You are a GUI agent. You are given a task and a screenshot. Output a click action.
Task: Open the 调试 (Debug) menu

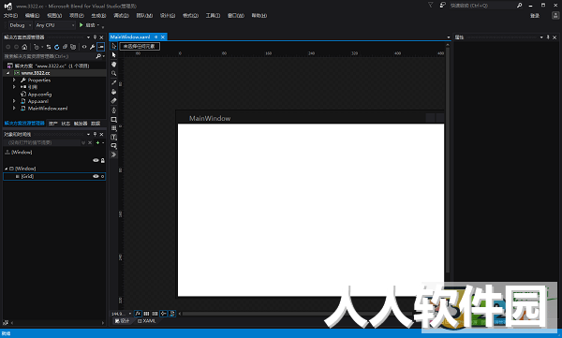[121, 16]
